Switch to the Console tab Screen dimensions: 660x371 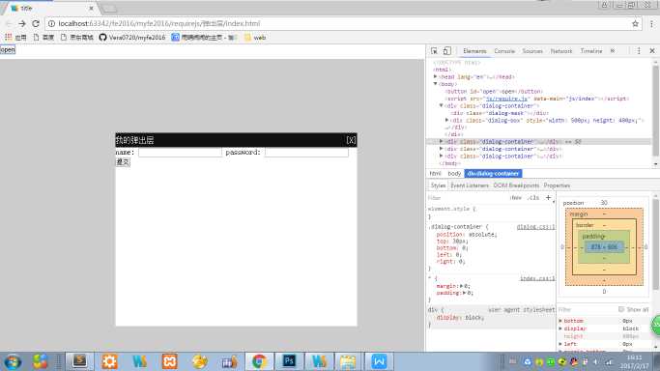click(x=504, y=51)
